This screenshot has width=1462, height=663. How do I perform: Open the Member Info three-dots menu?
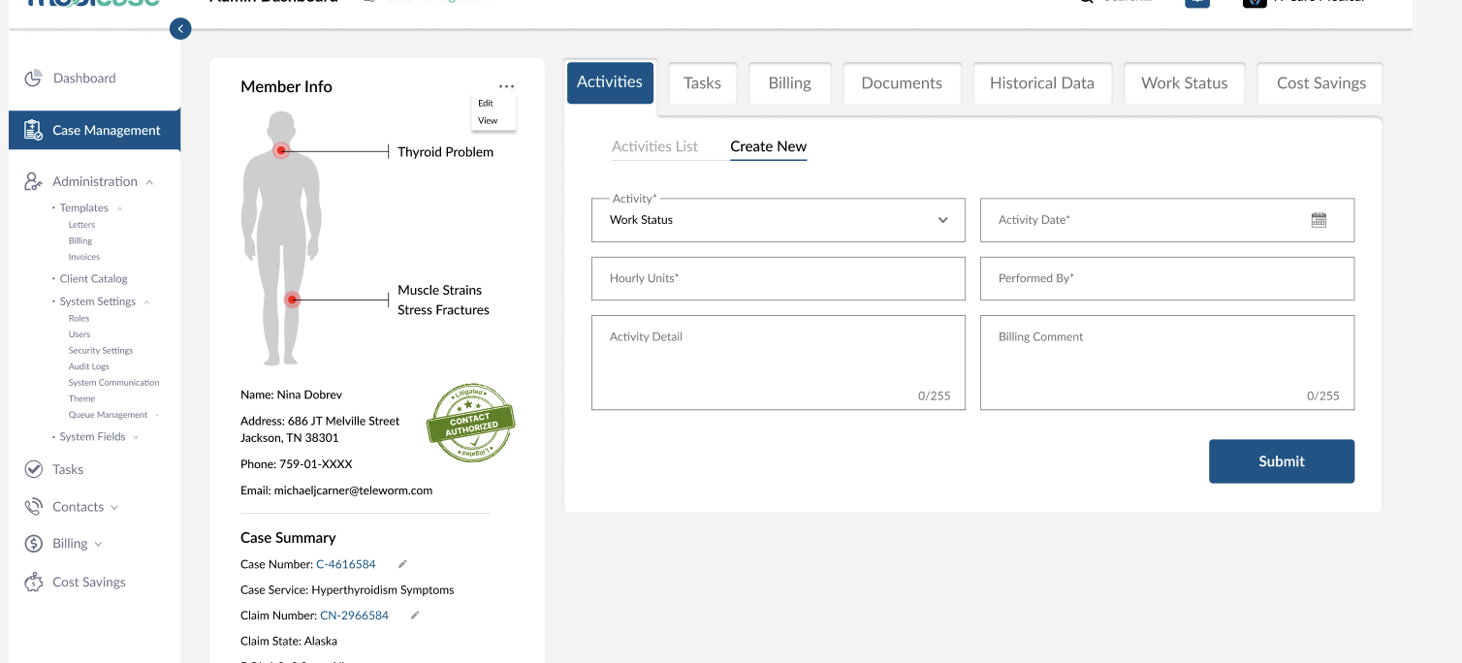[x=506, y=86]
